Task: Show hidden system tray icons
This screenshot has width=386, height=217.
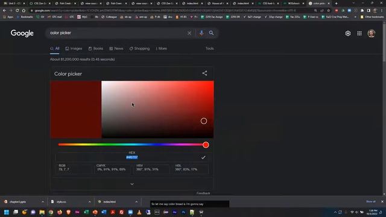Action: pyautogui.click(x=335, y=212)
